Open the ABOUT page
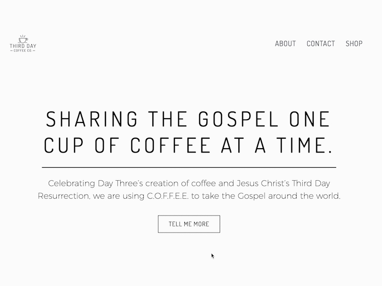382x286 pixels. [x=285, y=43]
